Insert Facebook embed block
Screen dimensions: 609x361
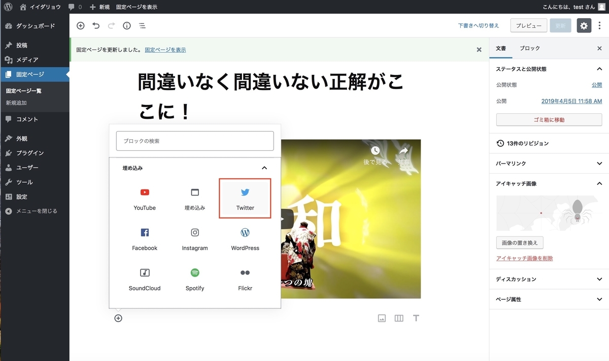click(145, 239)
